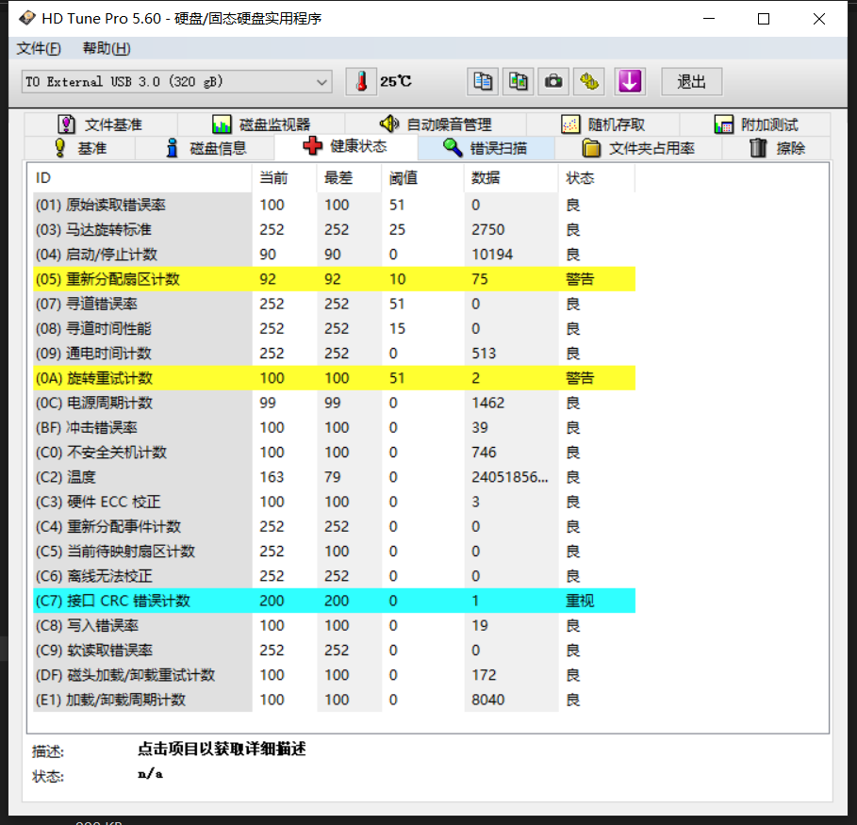Open the 文件(F) menu
Screen dimensions: 857x825
coord(39,49)
